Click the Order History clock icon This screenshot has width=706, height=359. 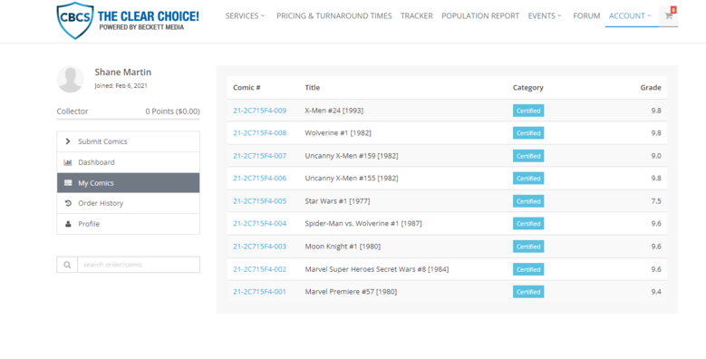coord(68,204)
